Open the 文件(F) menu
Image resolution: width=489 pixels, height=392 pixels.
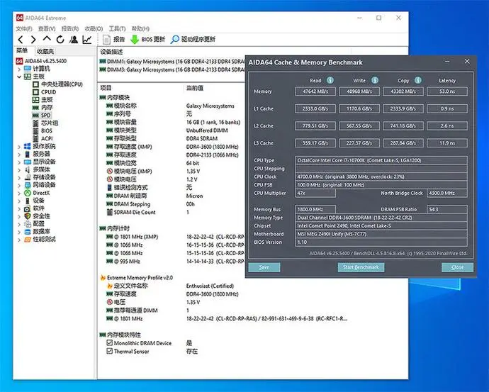pyautogui.click(x=24, y=28)
